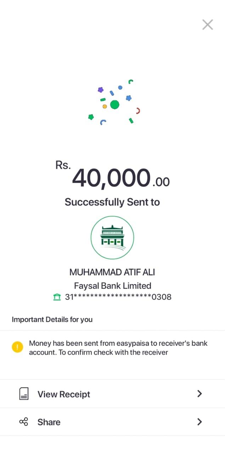This screenshot has width=225, height=454.
Task: Tap the red arc confetti piece
Action: [138, 111]
